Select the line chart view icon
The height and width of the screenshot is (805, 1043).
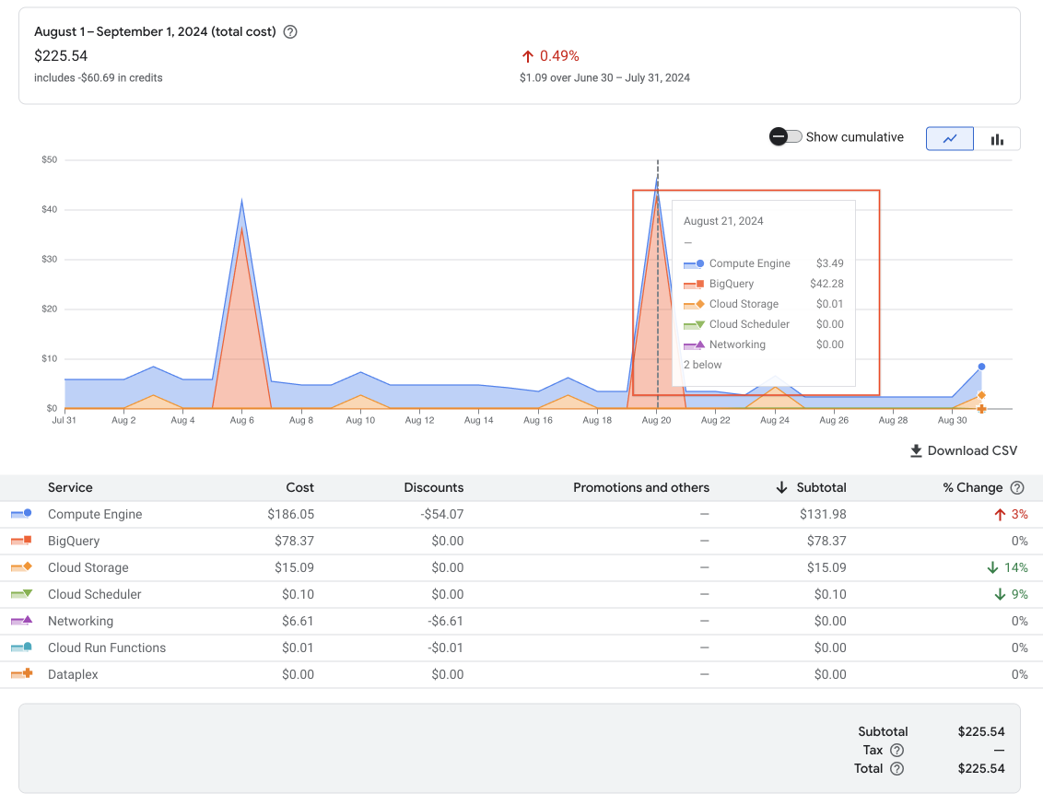click(949, 138)
